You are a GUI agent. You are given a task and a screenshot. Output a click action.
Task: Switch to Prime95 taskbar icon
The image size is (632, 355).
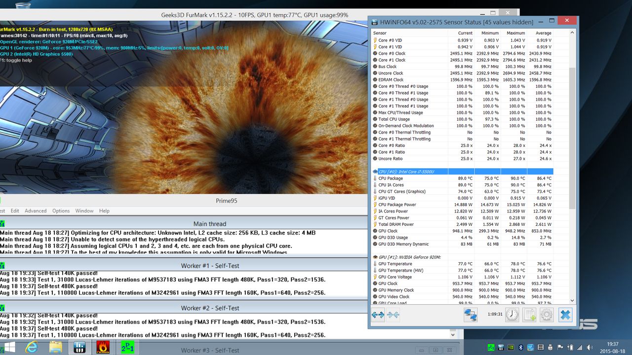[x=127, y=347]
